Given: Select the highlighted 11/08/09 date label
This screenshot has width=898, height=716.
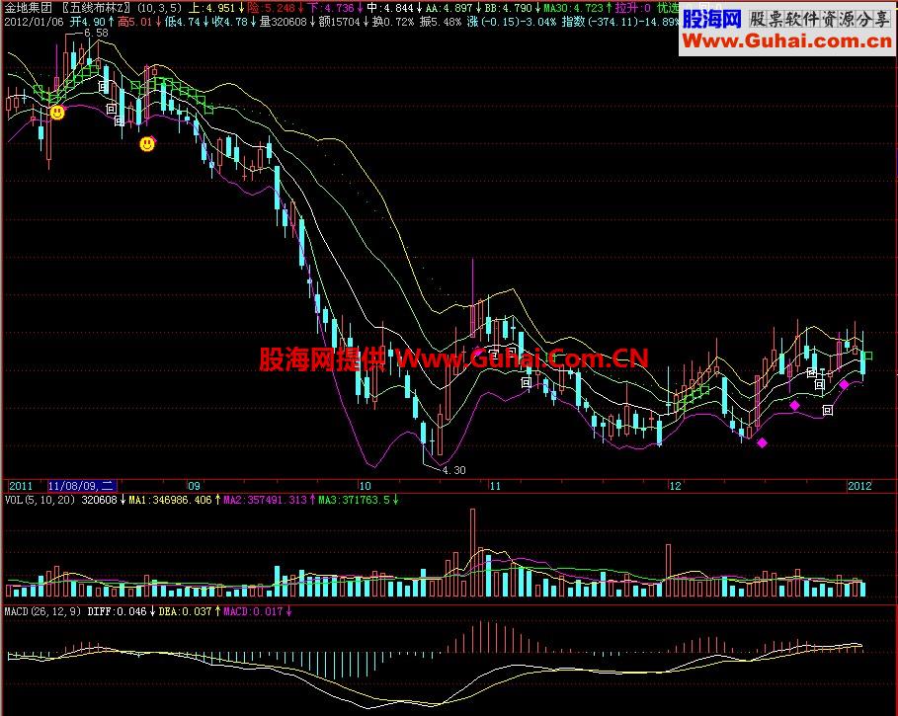Looking at the screenshot, I should coord(82,486).
